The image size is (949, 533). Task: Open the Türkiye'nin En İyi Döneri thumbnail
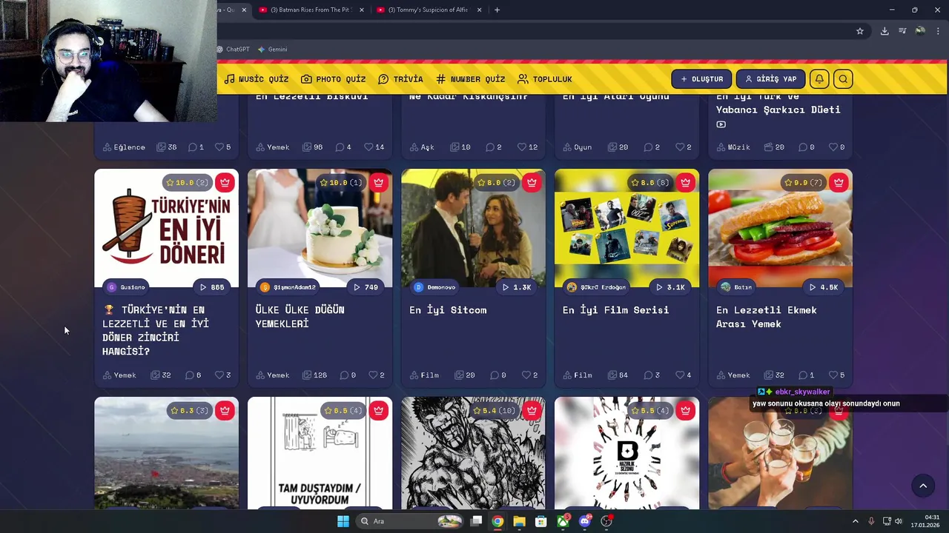click(166, 228)
